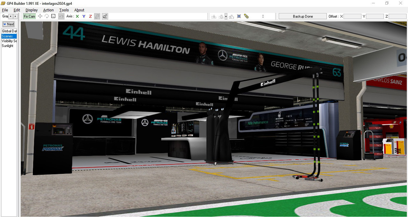Click the third objects icon after the dropdown
Image resolution: width=408 pixels, height=217 pixels.
[231, 16]
